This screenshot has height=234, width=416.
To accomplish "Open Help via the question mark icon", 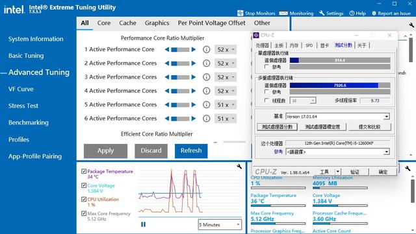I will pos(352,13).
